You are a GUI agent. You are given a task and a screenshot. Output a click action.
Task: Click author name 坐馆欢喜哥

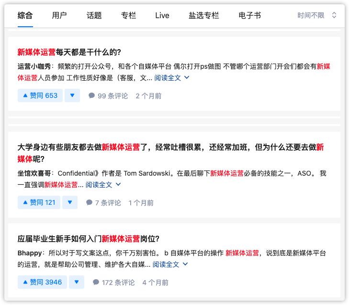[x=34, y=173]
